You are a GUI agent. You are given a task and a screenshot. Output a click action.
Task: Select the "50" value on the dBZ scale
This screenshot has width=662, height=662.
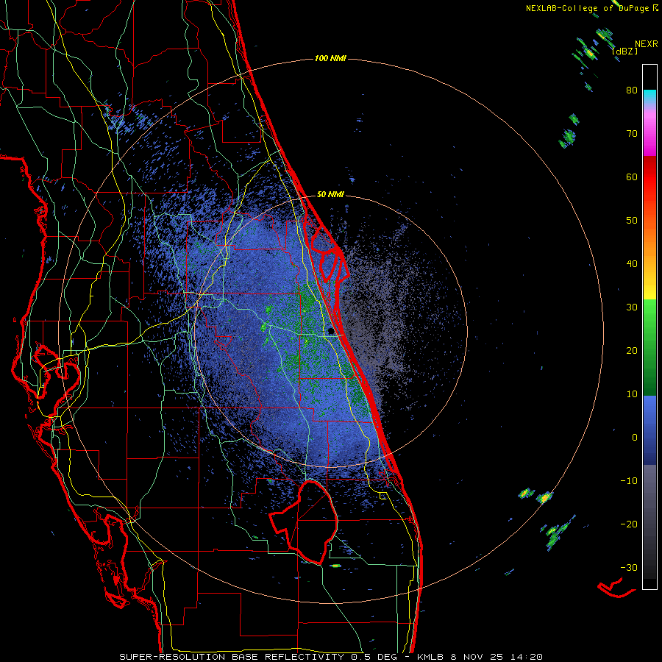pyautogui.click(x=632, y=221)
